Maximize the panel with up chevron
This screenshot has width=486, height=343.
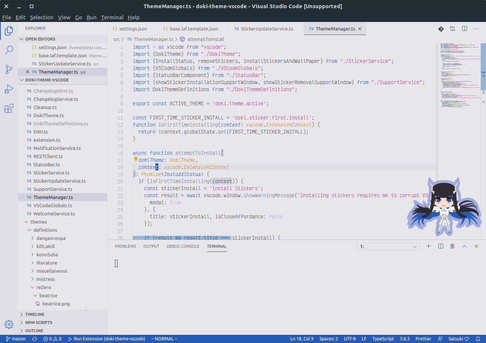464,246
